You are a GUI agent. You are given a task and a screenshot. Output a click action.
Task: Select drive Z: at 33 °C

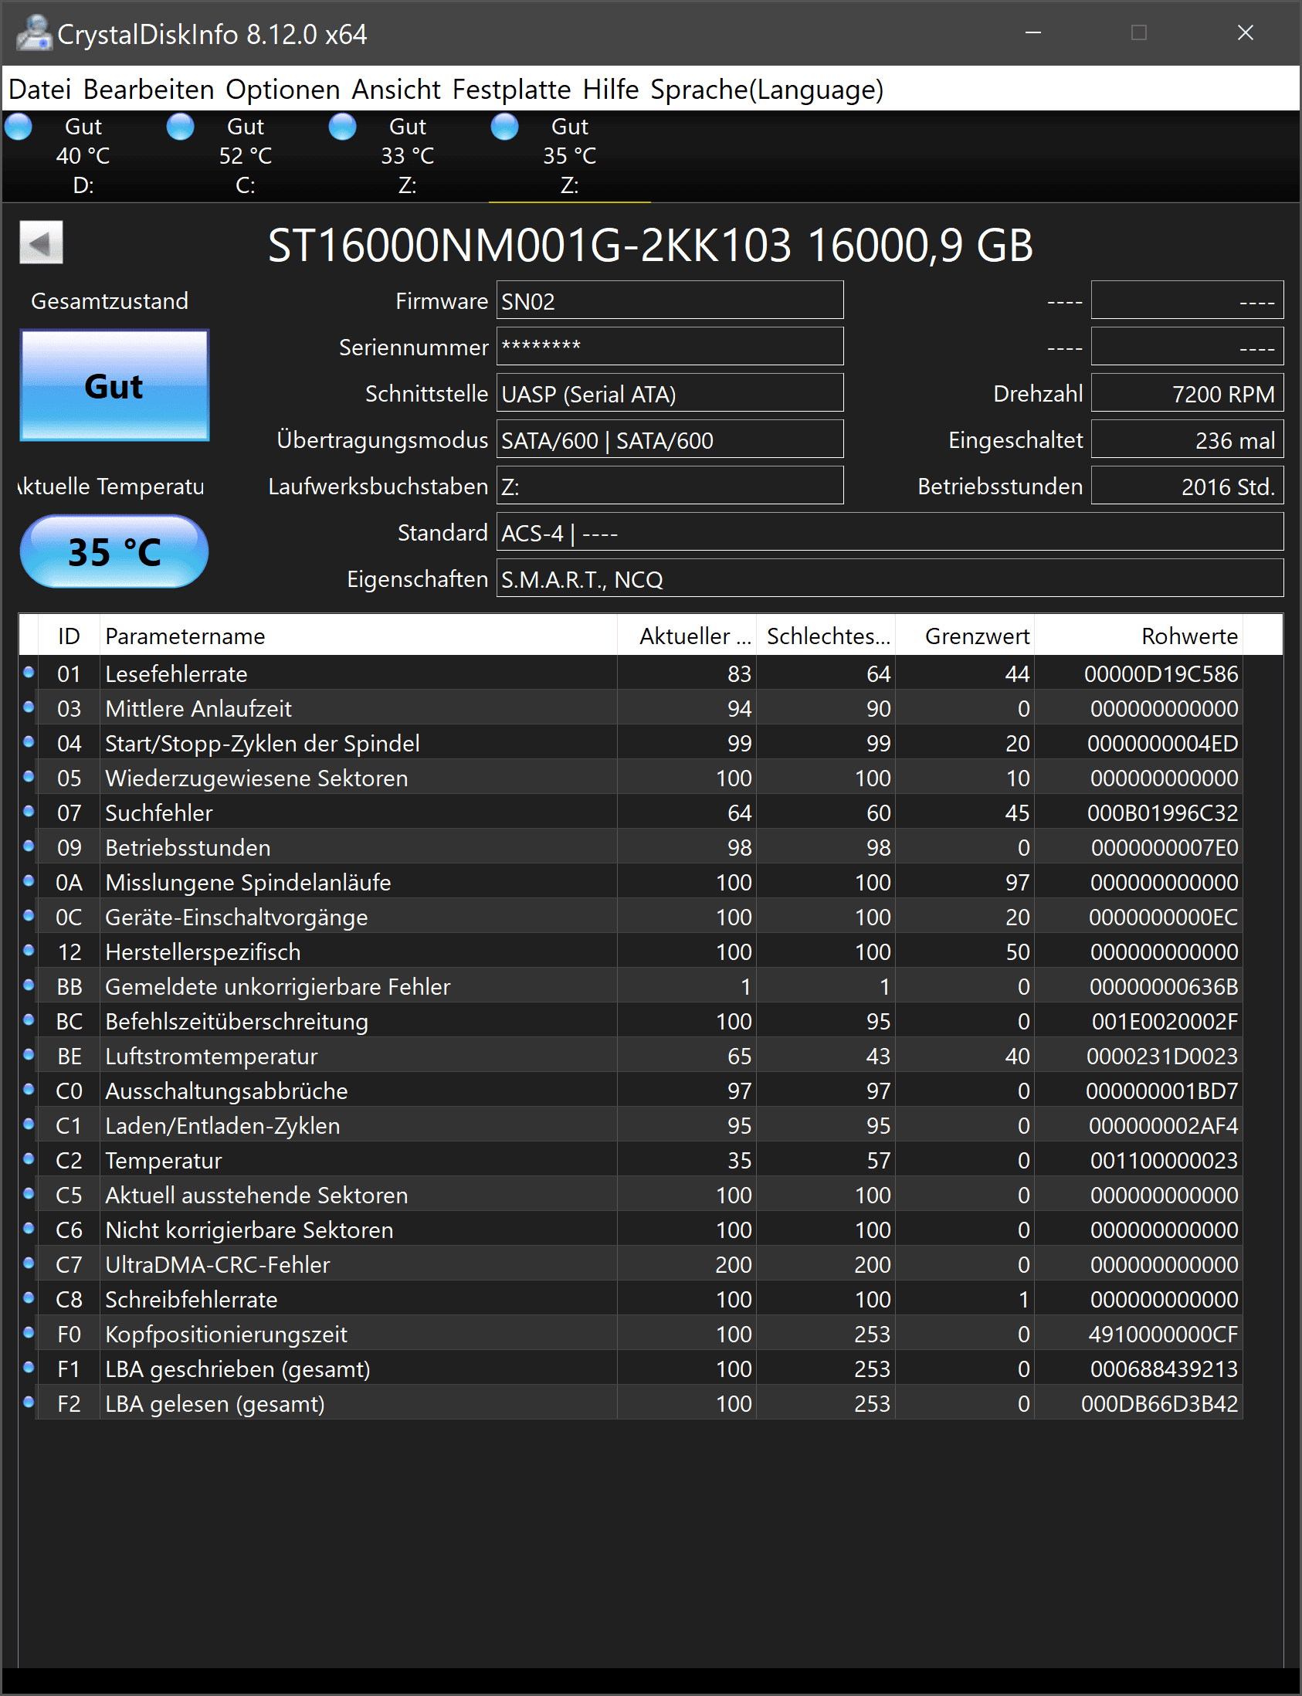click(x=407, y=156)
